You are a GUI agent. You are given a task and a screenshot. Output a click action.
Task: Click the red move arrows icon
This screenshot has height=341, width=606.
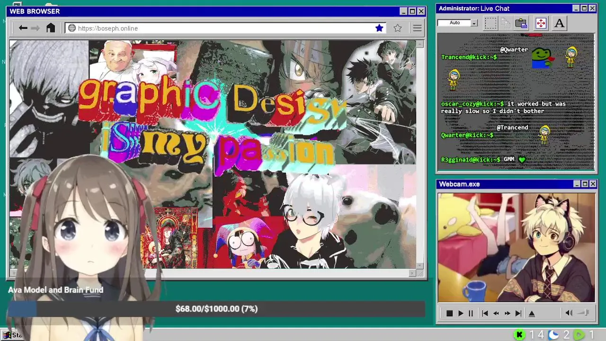[x=541, y=23]
